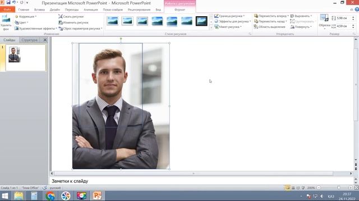
Task: Switch to the Дизайн ribbon tab
Action: tap(55, 9)
